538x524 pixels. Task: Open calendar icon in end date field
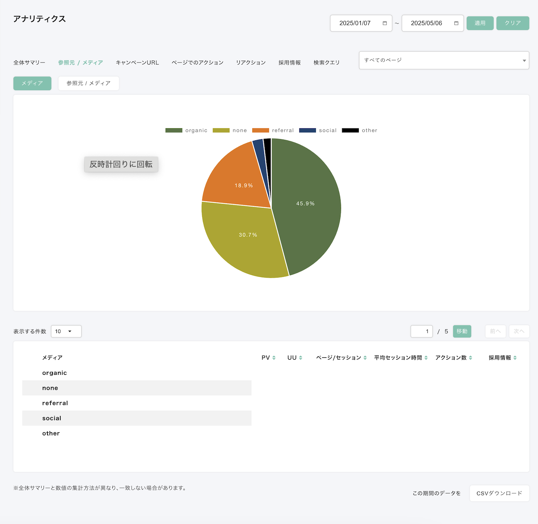[456, 23]
